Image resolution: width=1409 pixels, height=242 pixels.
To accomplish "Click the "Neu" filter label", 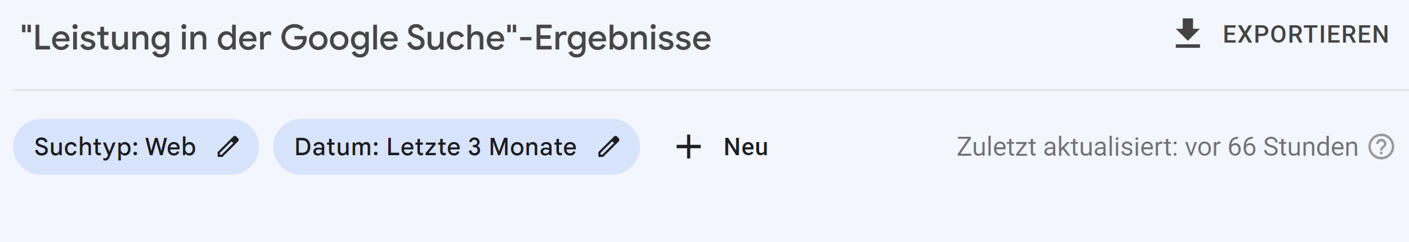I will click(x=745, y=147).
